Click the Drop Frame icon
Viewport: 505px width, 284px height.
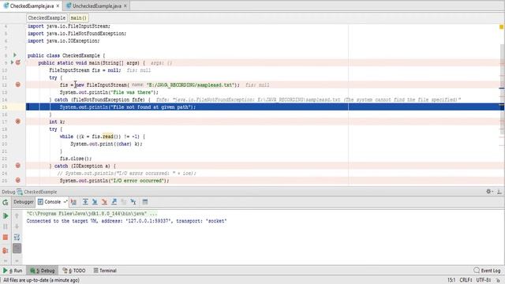tap(124, 202)
